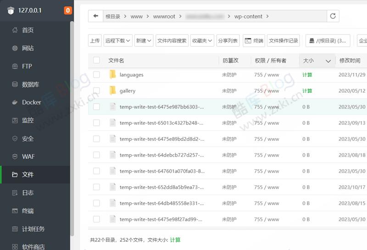Click the 上传 upload button
This screenshot has height=250, width=367.
95,40
